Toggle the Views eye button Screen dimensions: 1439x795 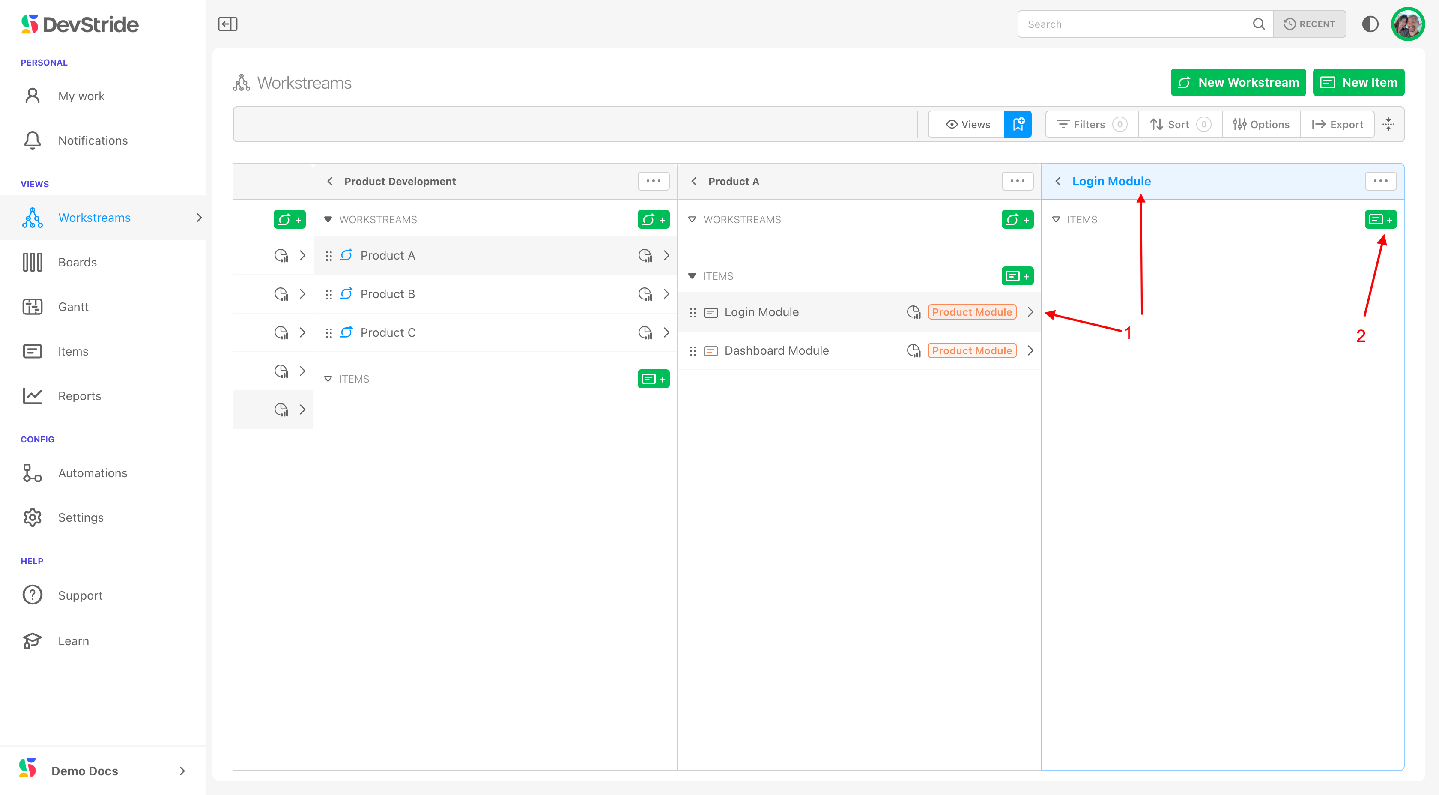click(967, 124)
